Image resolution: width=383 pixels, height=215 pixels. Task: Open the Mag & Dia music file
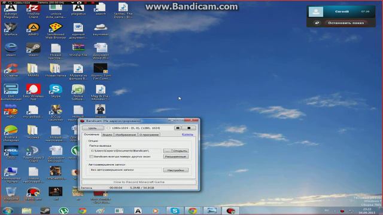pyautogui.click(x=101, y=92)
